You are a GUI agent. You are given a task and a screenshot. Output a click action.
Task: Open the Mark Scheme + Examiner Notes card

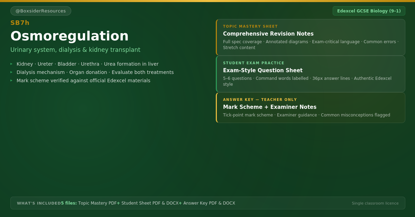(311, 107)
